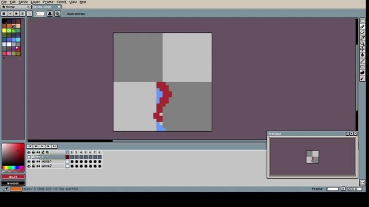The width and height of the screenshot is (369, 207).
Task: Toggle continuous mode in timeline header
Action: (x=38, y=152)
